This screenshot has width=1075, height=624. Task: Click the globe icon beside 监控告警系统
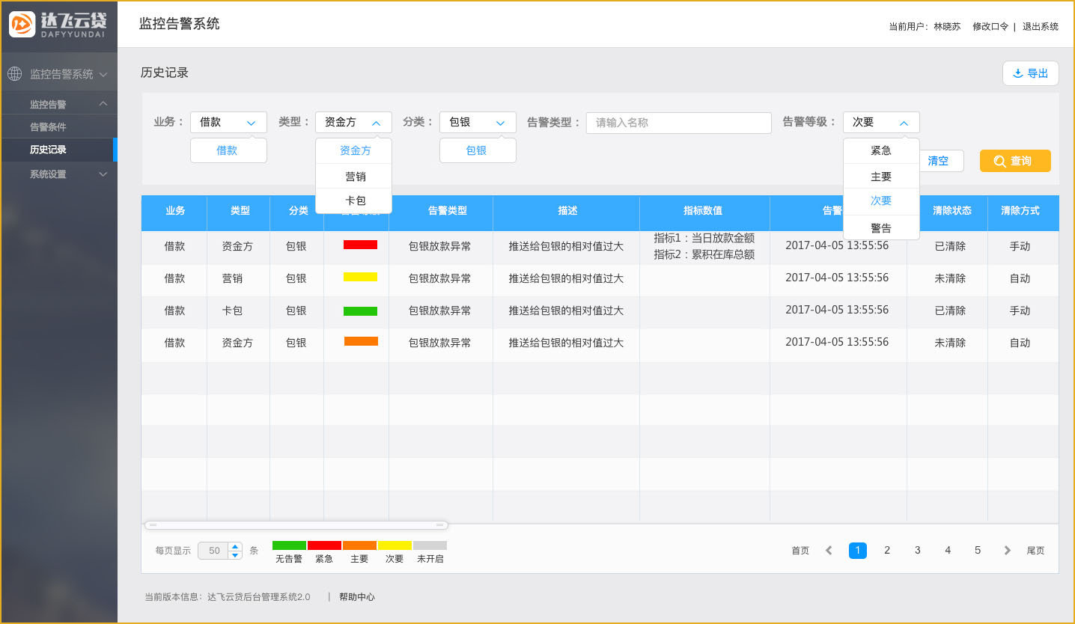click(x=14, y=73)
